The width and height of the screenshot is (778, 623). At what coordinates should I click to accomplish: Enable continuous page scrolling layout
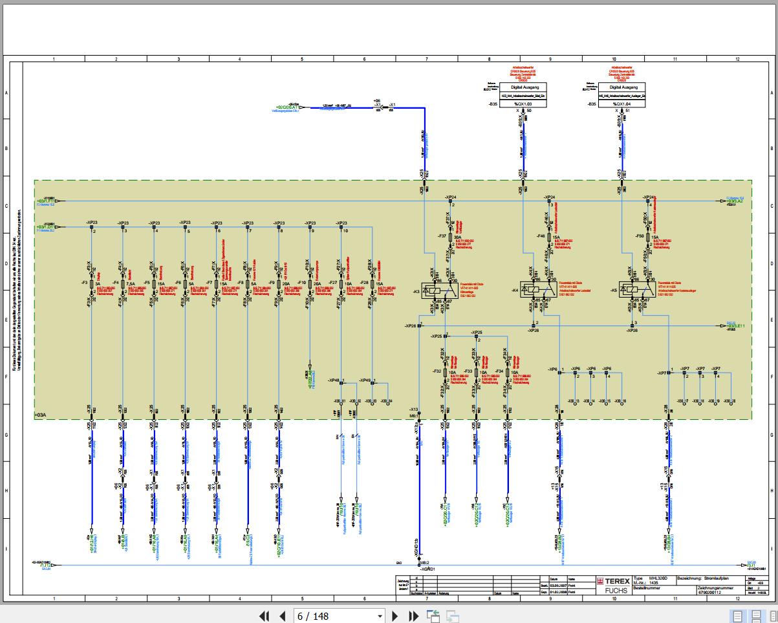coord(754,616)
